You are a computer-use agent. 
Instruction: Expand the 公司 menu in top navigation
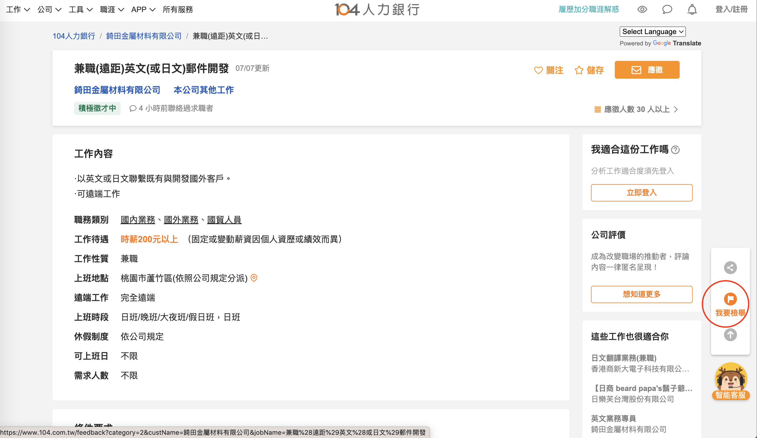point(49,9)
